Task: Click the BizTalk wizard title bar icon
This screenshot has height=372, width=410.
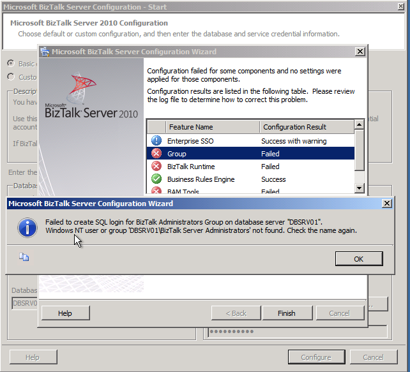Action: [45, 52]
